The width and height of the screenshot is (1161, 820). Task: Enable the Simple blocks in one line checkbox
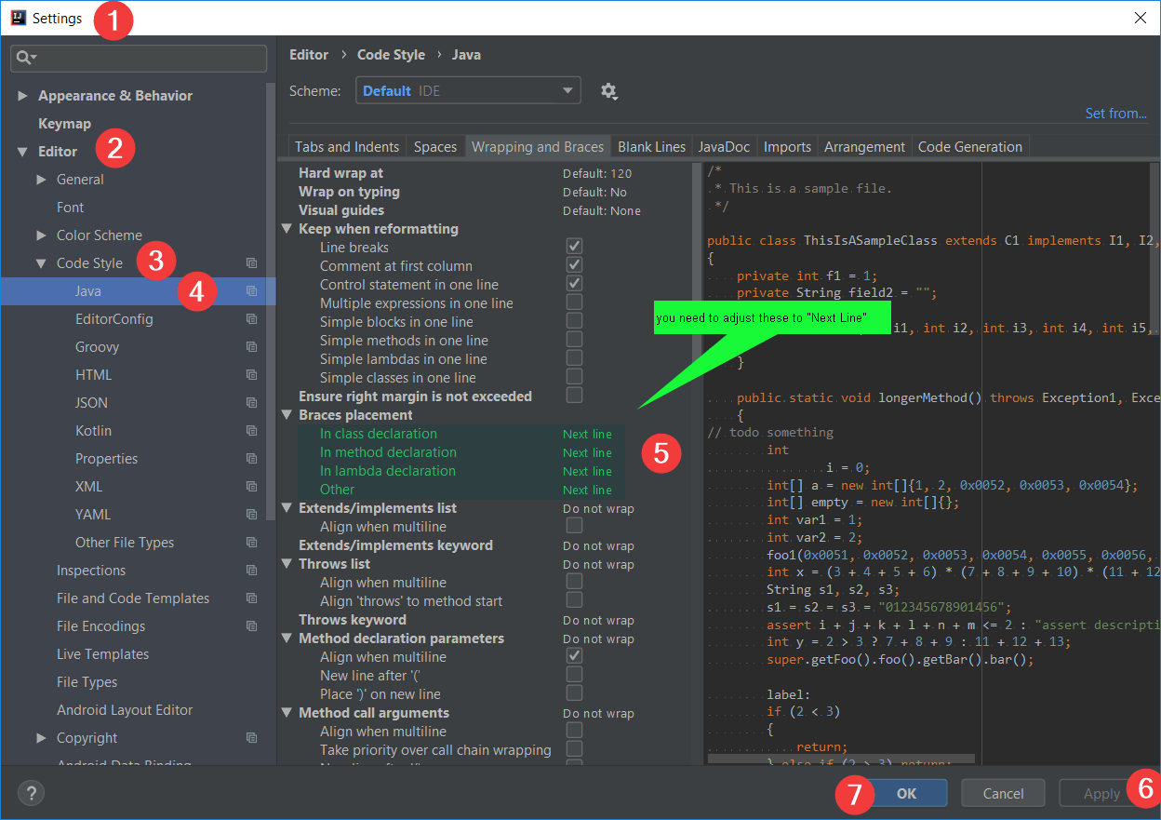tap(574, 321)
